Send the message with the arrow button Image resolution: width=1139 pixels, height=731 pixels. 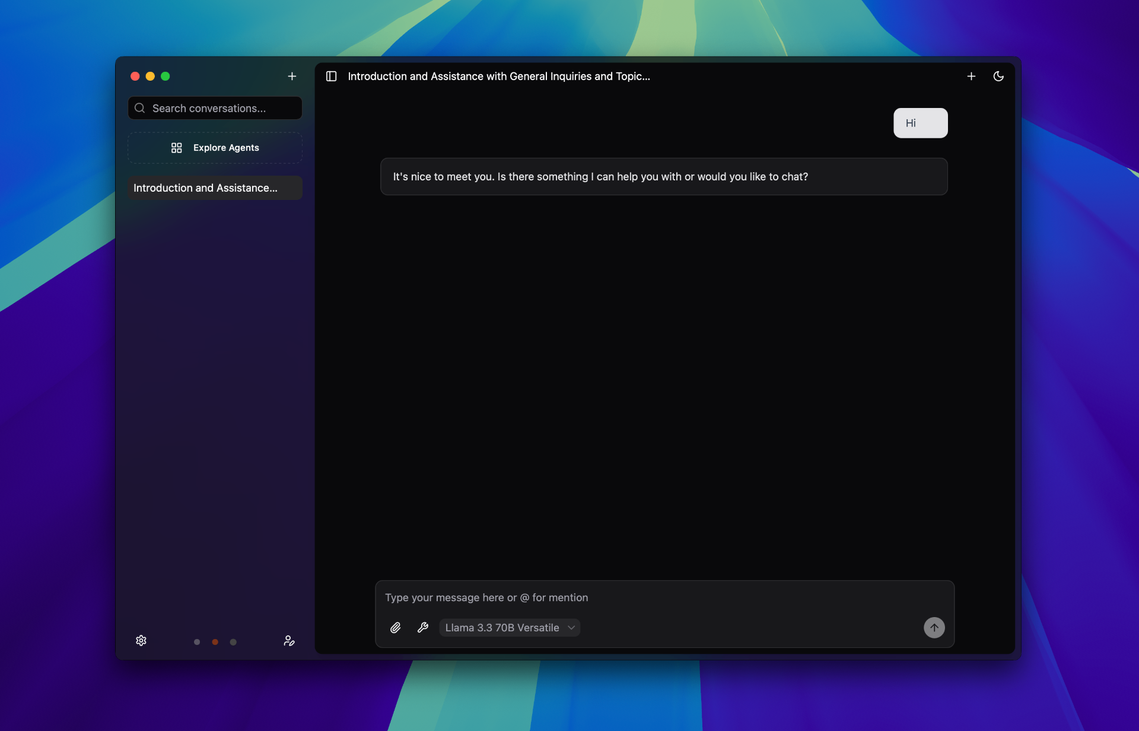(934, 627)
